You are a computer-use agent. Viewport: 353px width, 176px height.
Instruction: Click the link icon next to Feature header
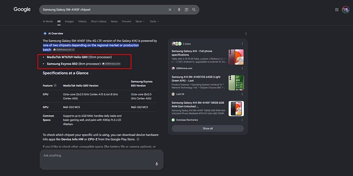55,85
